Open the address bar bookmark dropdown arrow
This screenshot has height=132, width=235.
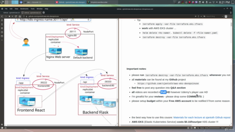click(x=201, y=16)
